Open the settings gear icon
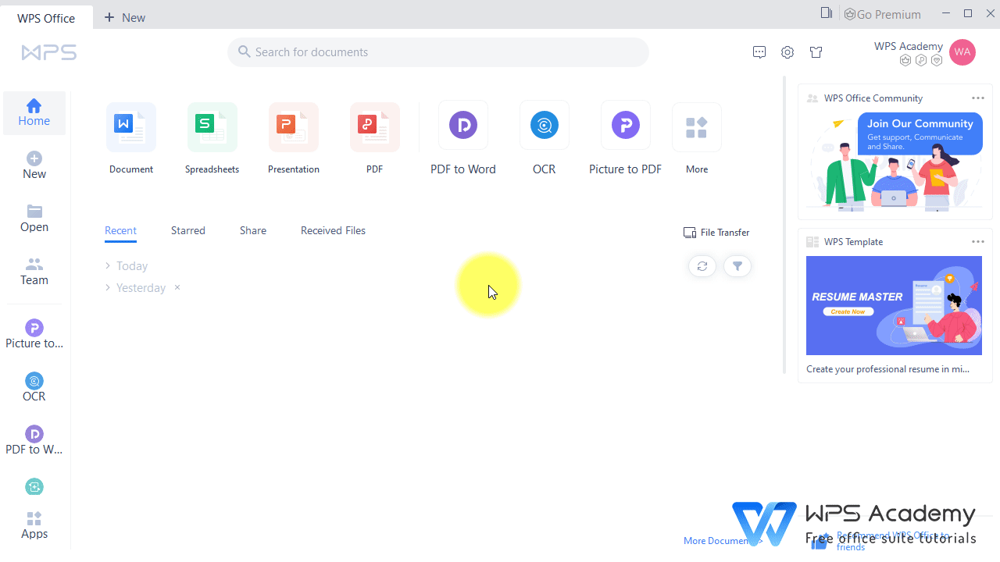This screenshot has height=562, width=1000. click(787, 52)
